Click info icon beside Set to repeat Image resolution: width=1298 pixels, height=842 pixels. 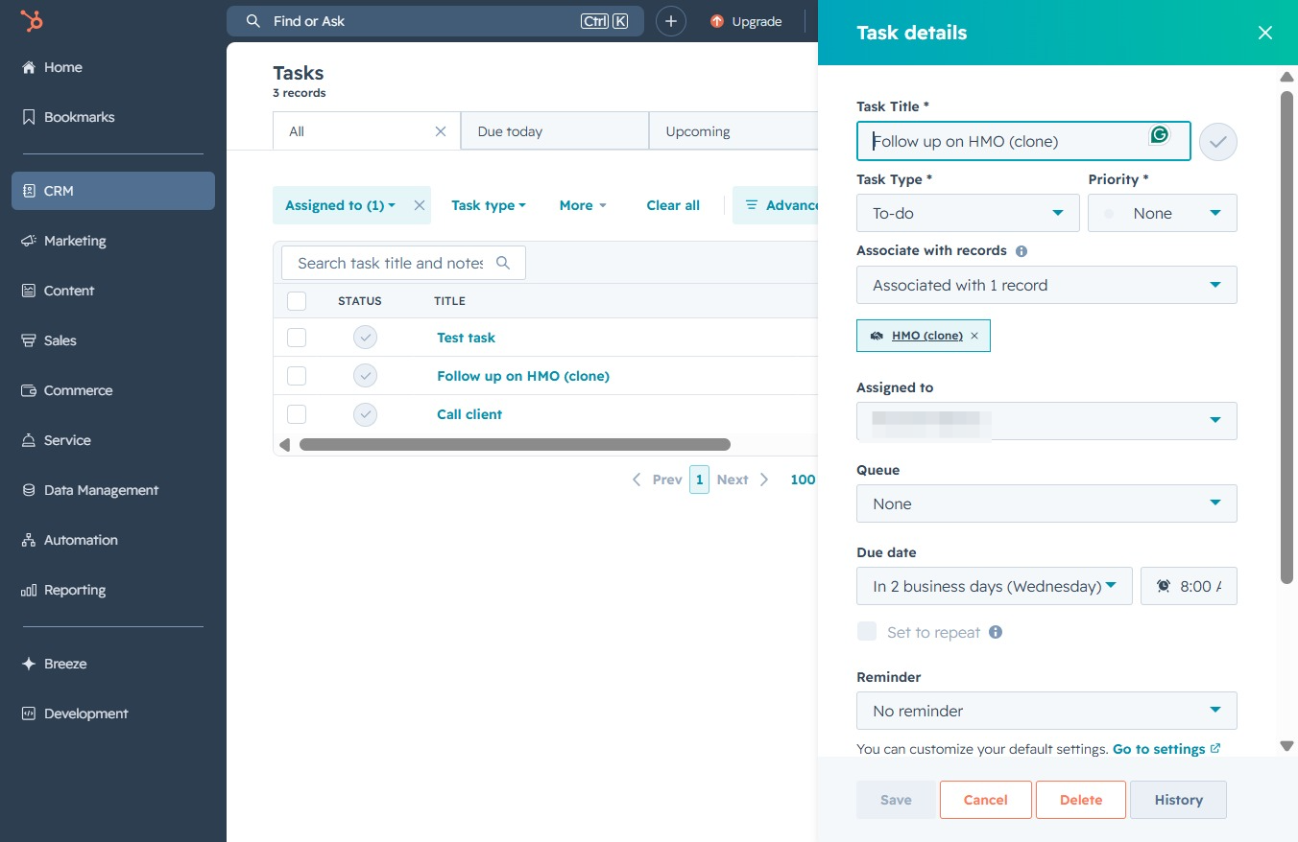point(996,632)
